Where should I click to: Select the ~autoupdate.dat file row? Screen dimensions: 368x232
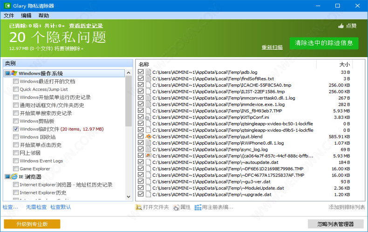(244, 162)
